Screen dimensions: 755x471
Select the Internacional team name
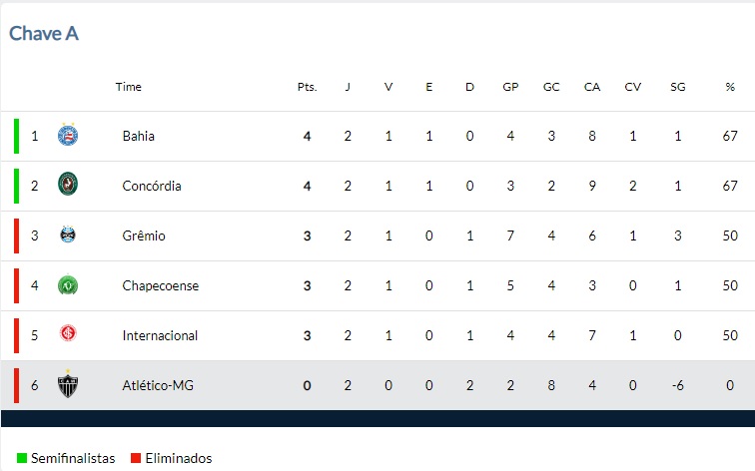pos(160,335)
